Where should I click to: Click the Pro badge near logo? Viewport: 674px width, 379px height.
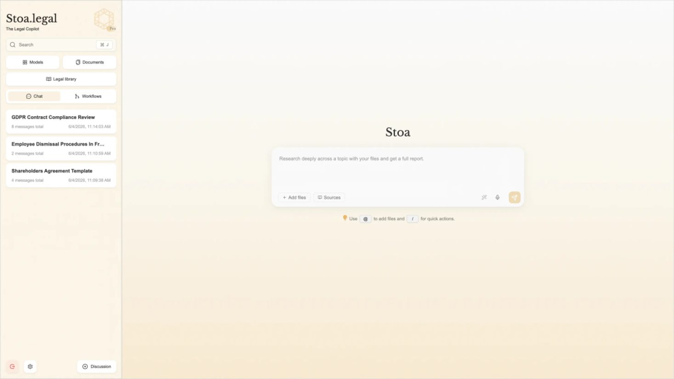[x=112, y=28]
